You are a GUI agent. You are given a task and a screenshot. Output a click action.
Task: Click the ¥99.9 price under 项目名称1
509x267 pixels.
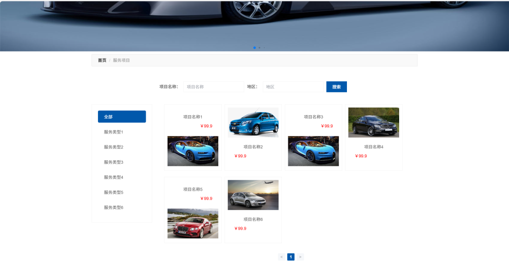(x=206, y=126)
